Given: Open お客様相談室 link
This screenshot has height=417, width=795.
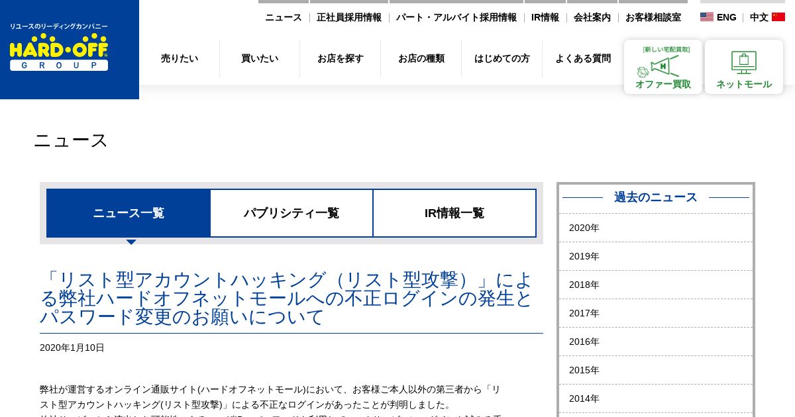Looking at the screenshot, I should point(653,17).
